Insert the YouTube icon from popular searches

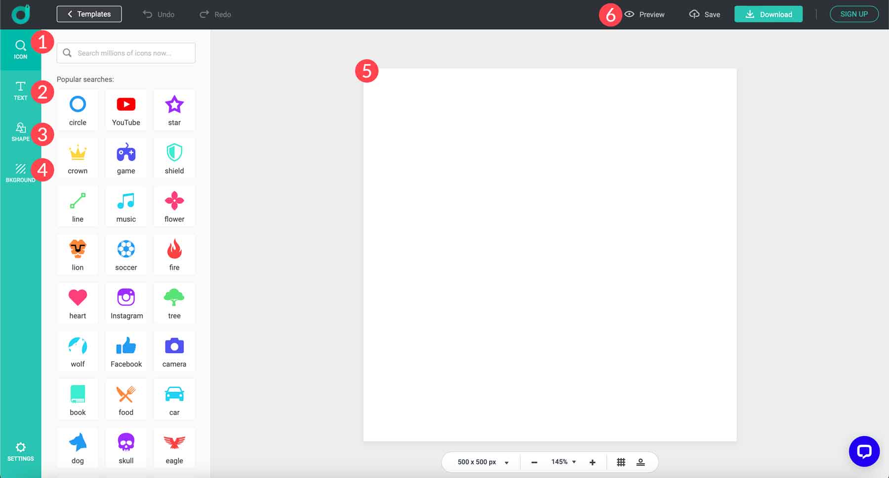click(x=126, y=109)
